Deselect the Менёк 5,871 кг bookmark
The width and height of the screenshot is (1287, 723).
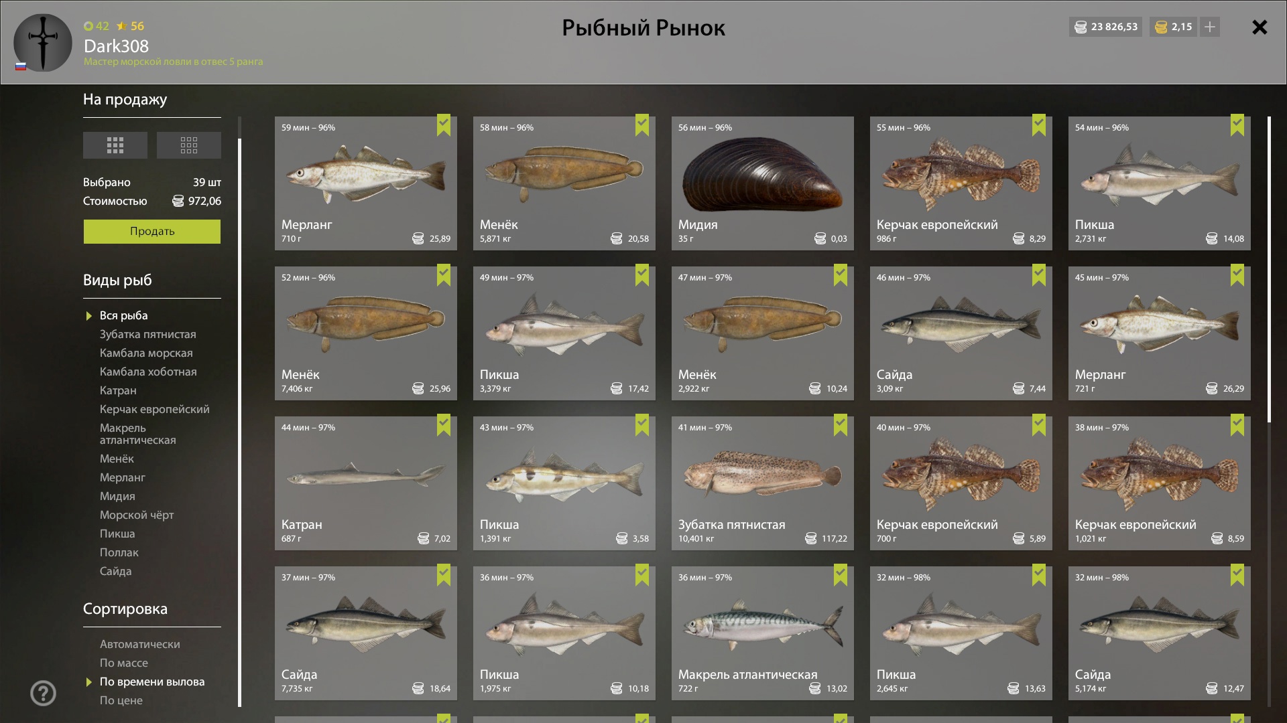tap(642, 125)
